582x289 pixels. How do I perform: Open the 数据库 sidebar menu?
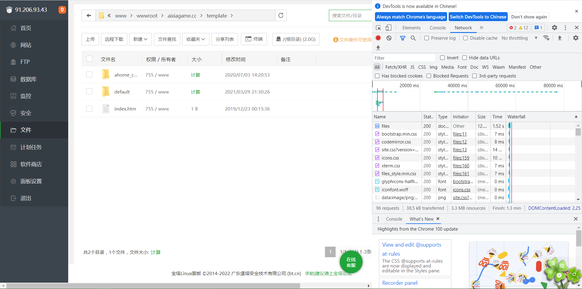click(34, 79)
